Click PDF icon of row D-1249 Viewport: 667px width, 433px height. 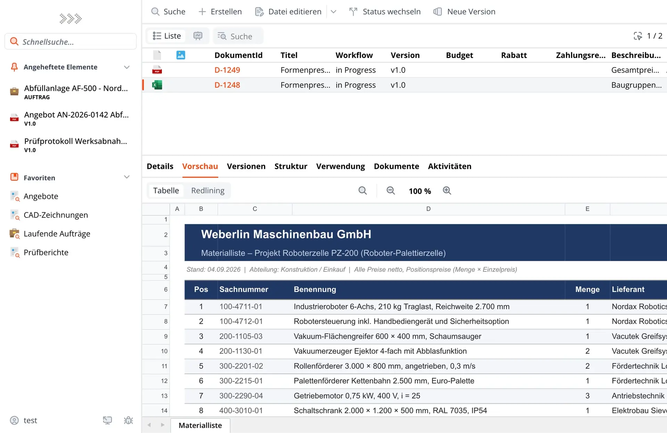[x=157, y=70]
